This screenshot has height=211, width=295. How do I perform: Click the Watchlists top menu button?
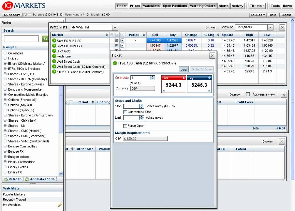click(151, 6)
